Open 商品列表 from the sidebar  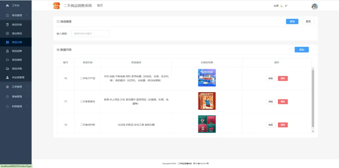pyautogui.click(x=17, y=25)
